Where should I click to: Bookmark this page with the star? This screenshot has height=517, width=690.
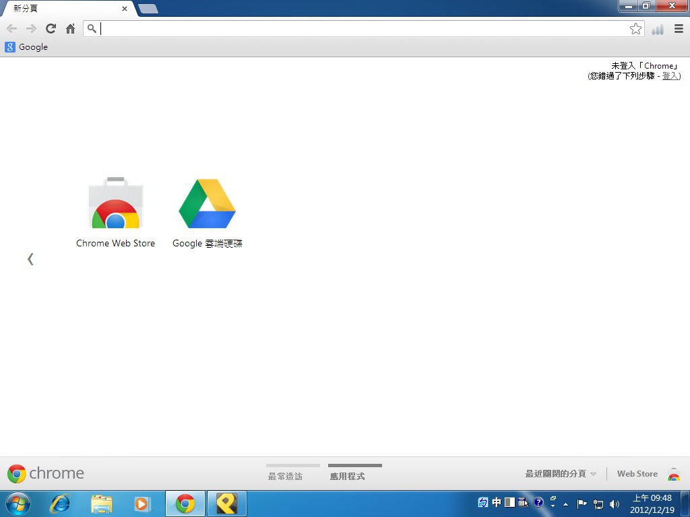coord(635,29)
